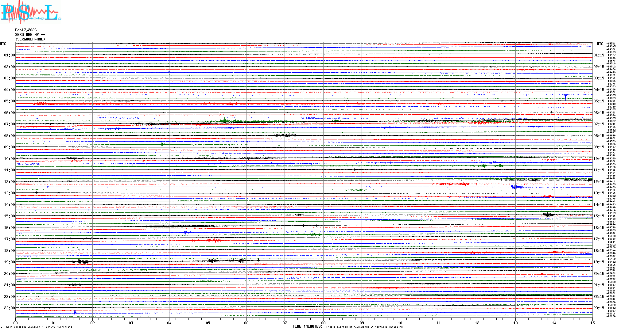Click the TIME (MINUTES) axis title

[x=307, y=326]
